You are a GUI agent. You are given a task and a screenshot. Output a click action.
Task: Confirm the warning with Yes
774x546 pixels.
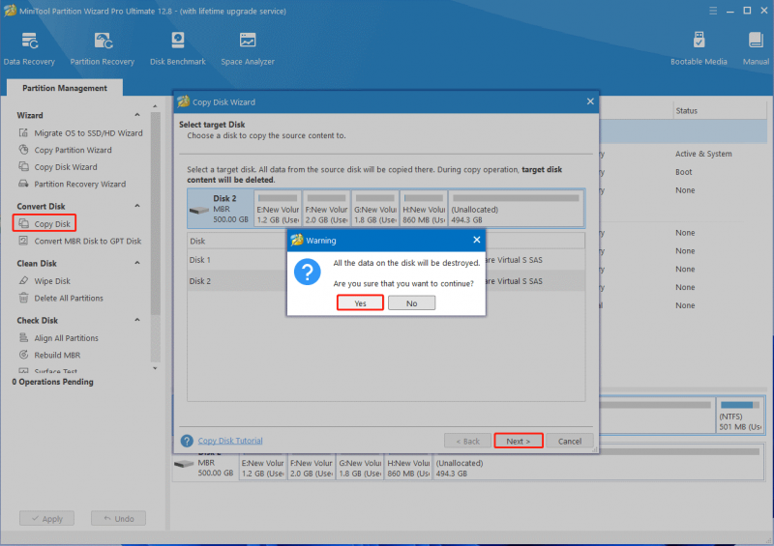[x=360, y=302]
